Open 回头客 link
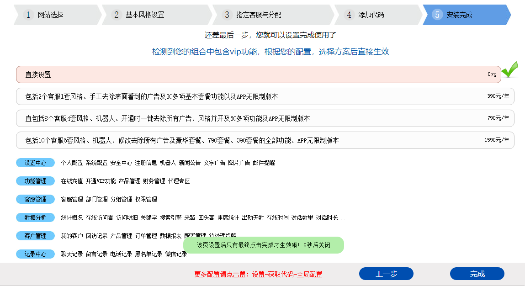Image resolution: width=525 pixels, height=286 pixels. tap(206, 217)
